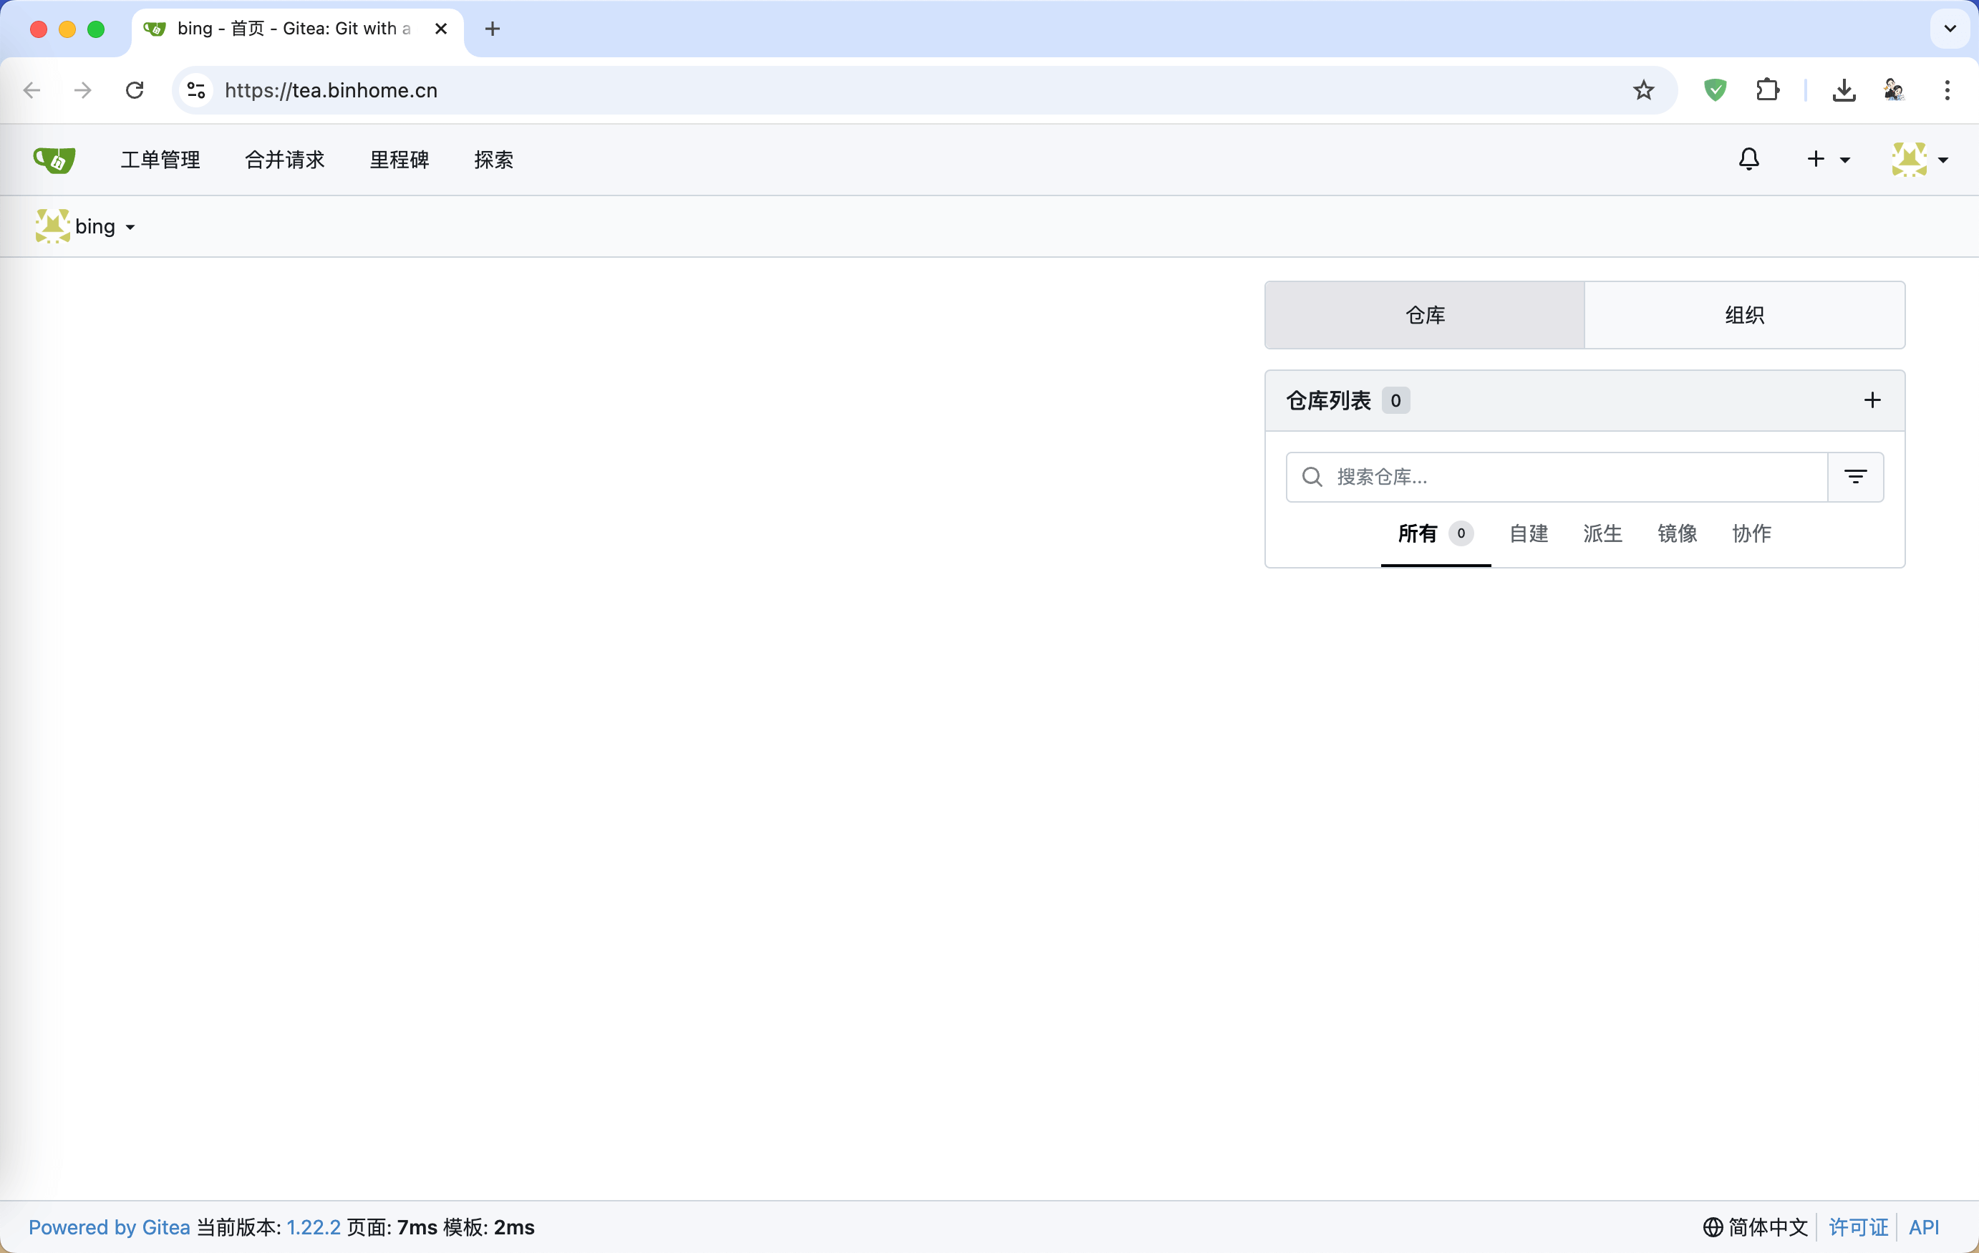The image size is (1979, 1253).
Task: Open the version 1.22.2 link
Action: tap(313, 1227)
